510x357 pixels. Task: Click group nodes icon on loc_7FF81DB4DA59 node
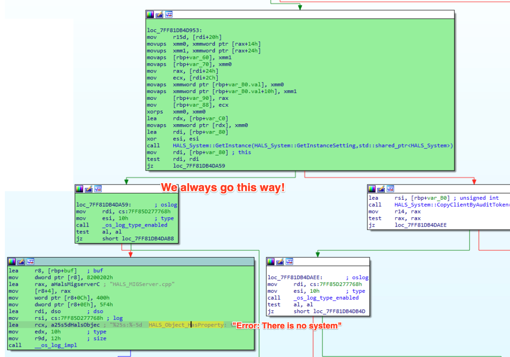pyautogui.click(x=98, y=188)
